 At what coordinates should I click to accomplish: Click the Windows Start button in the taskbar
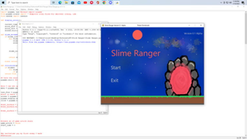[x=3, y=2]
